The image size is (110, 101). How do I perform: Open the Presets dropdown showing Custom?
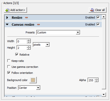[x=58, y=32]
